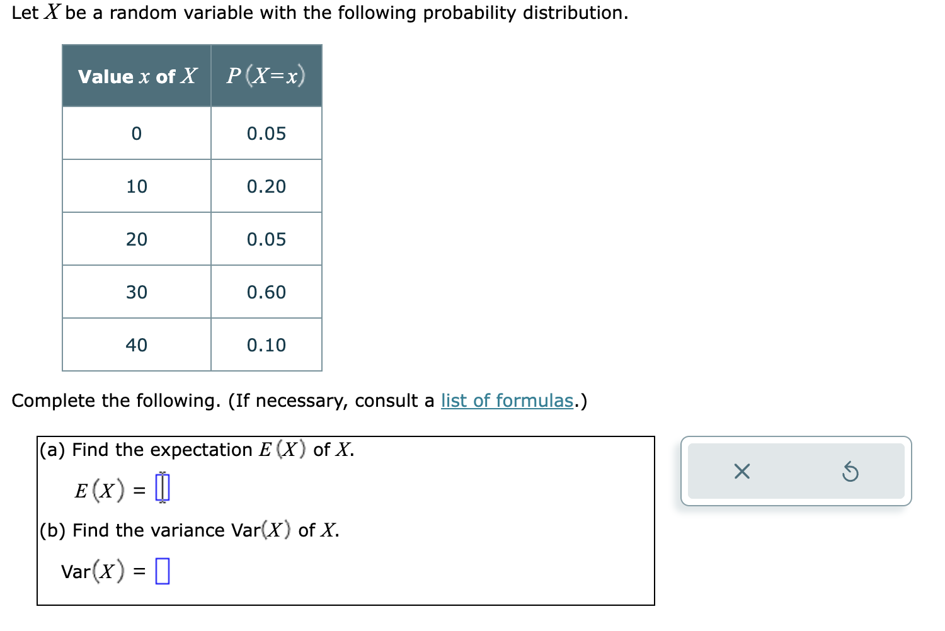945x631 pixels.
Task: Select the table header P(X=x)
Action: click(x=266, y=76)
